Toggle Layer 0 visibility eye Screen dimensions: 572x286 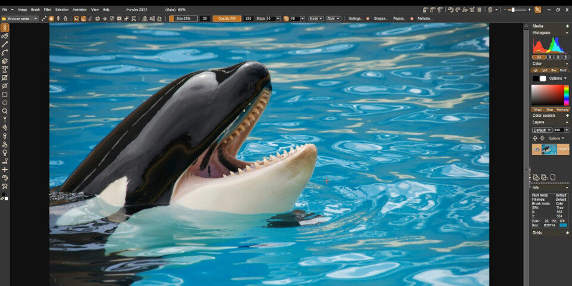point(537,149)
